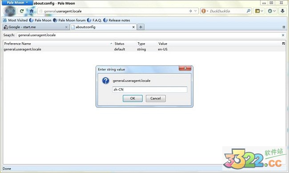Go back with the back arrow
The width and height of the screenshot is (289, 173).
click(8, 11)
